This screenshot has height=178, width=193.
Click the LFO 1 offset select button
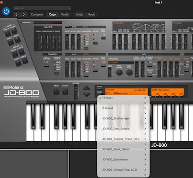click(x=95, y=43)
